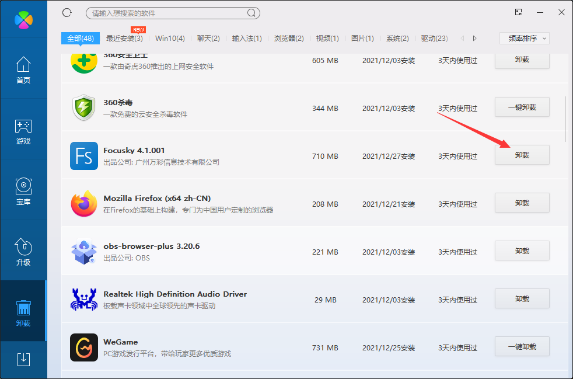
Task: Switch to the 聊天(2) tab
Action: click(x=208, y=39)
